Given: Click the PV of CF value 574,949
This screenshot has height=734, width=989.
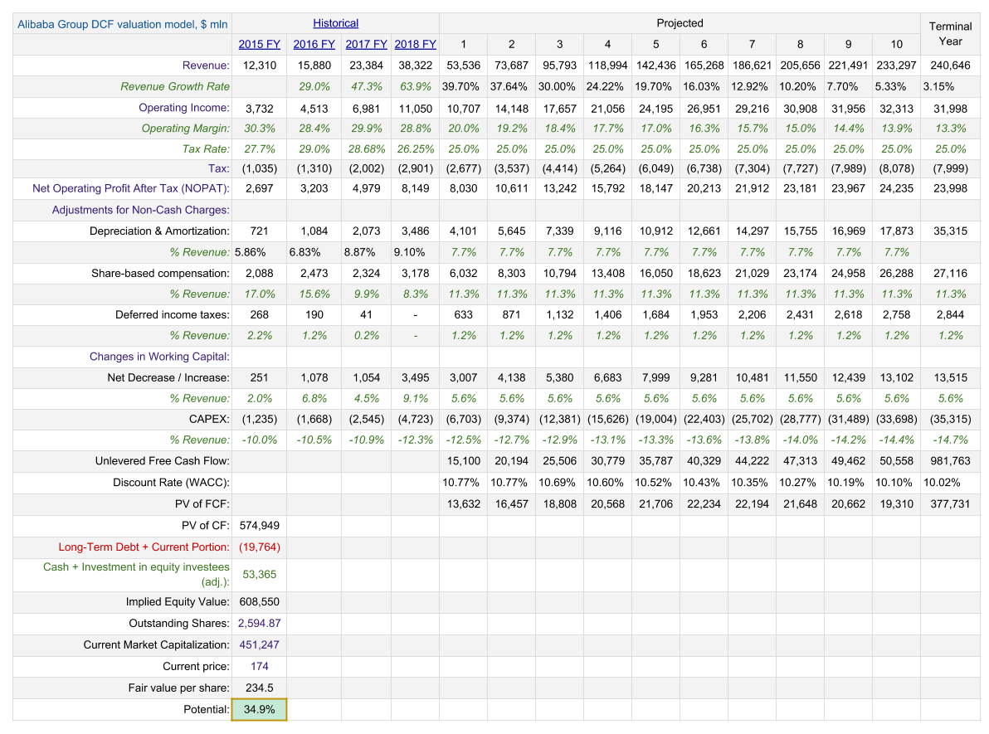Looking at the screenshot, I should [x=259, y=525].
